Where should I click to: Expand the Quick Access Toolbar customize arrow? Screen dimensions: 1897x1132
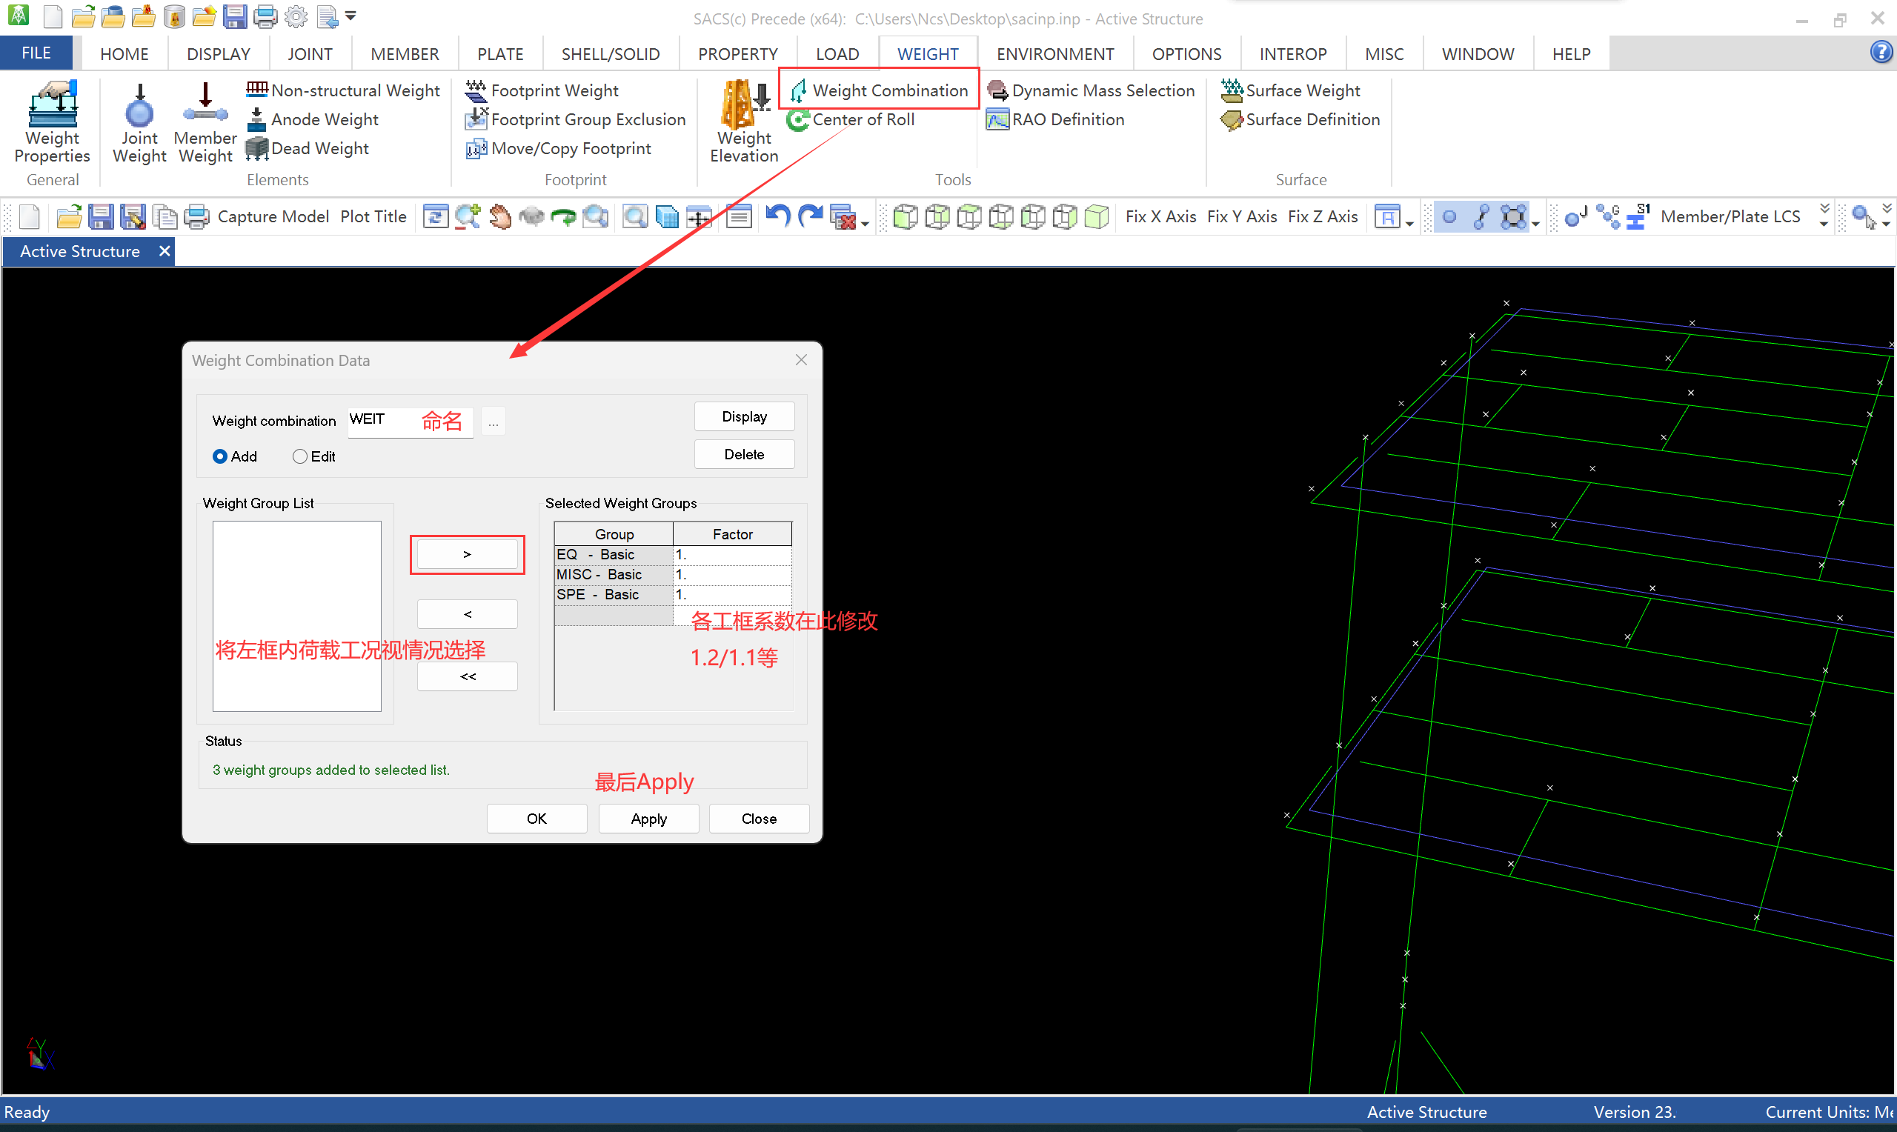tap(351, 16)
